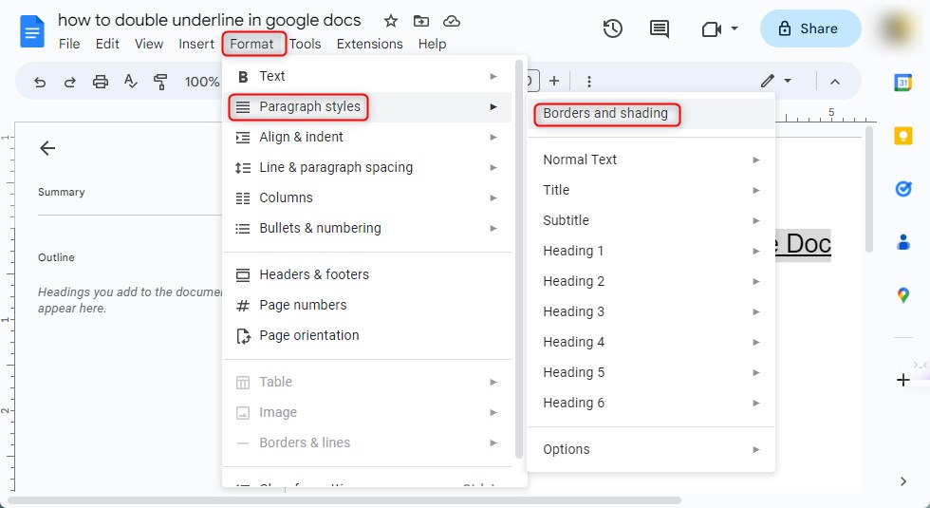Image resolution: width=930 pixels, height=508 pixels.
Task: Click the Summary heading in outline panel
Action: (61, 192)
